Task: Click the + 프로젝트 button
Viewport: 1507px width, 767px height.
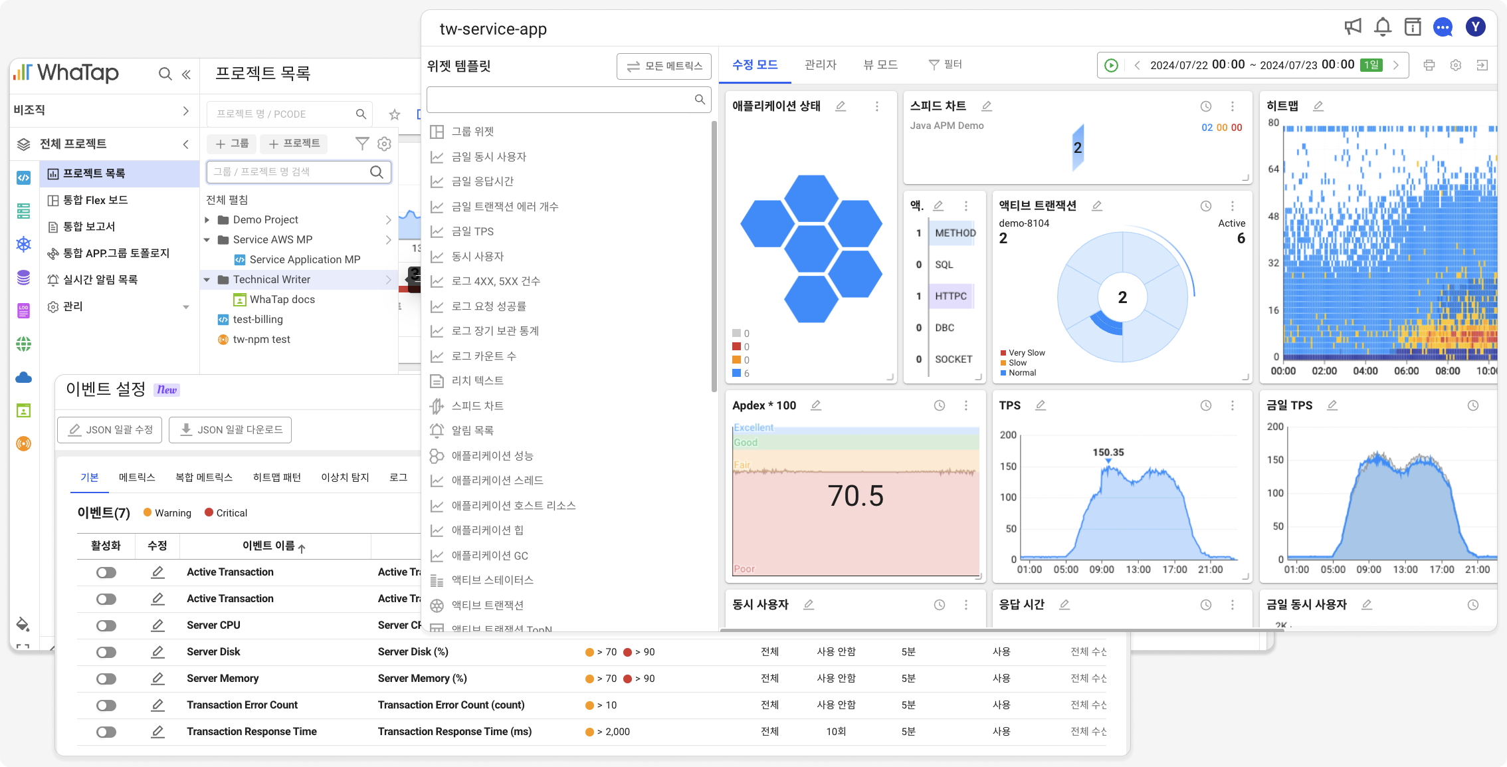Action: pyautogui.click(x=294, y=144)
